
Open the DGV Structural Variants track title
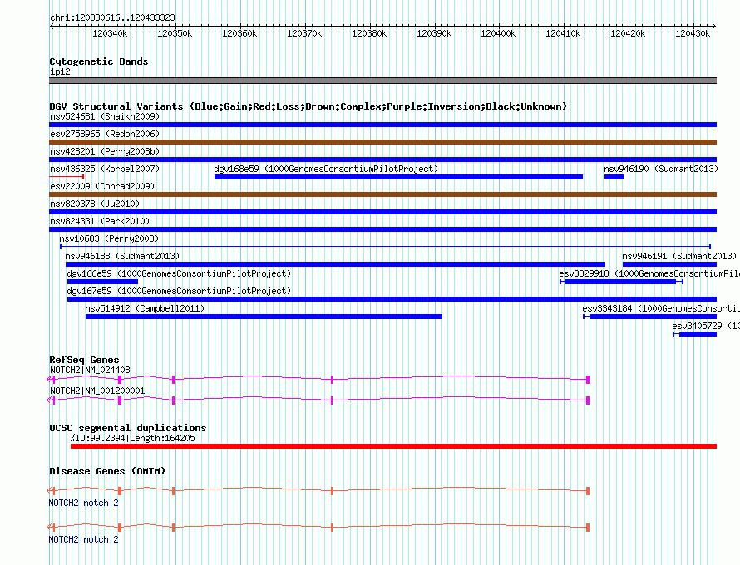(308, 106)
